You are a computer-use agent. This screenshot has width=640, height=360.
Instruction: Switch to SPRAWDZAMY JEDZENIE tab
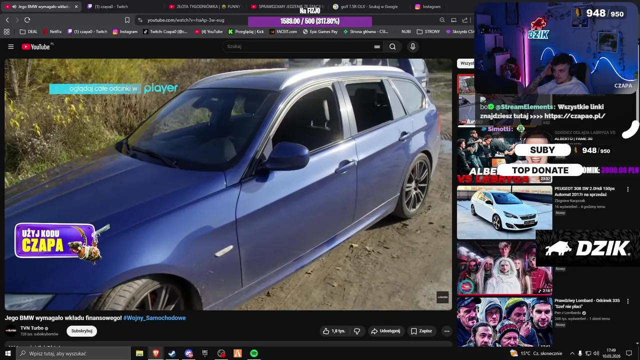click(x=287, y=6)
